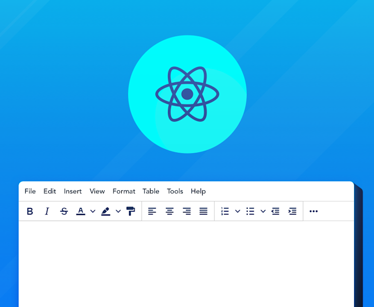Align text center
The image size is (374, 307).
[x=169, y=211]
